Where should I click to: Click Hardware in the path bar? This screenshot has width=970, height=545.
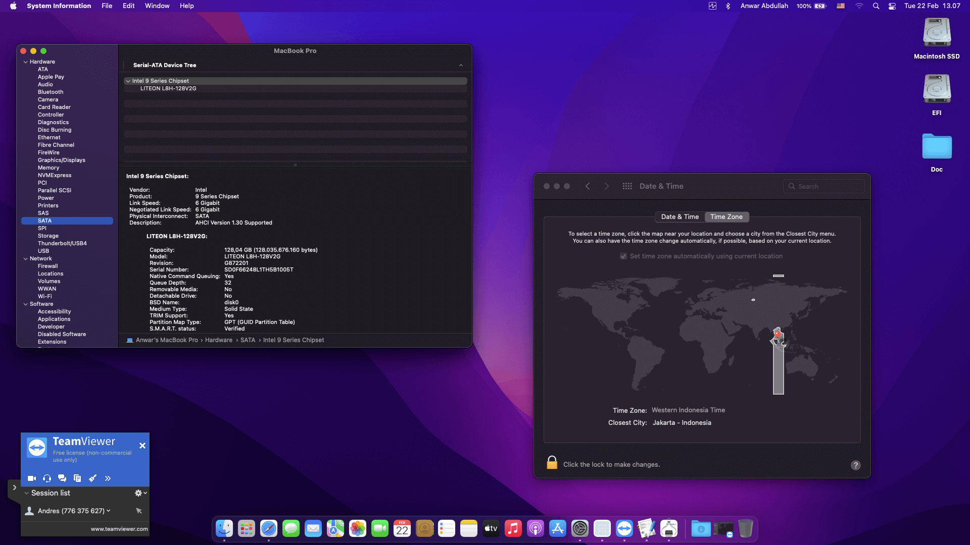[219, 340]
